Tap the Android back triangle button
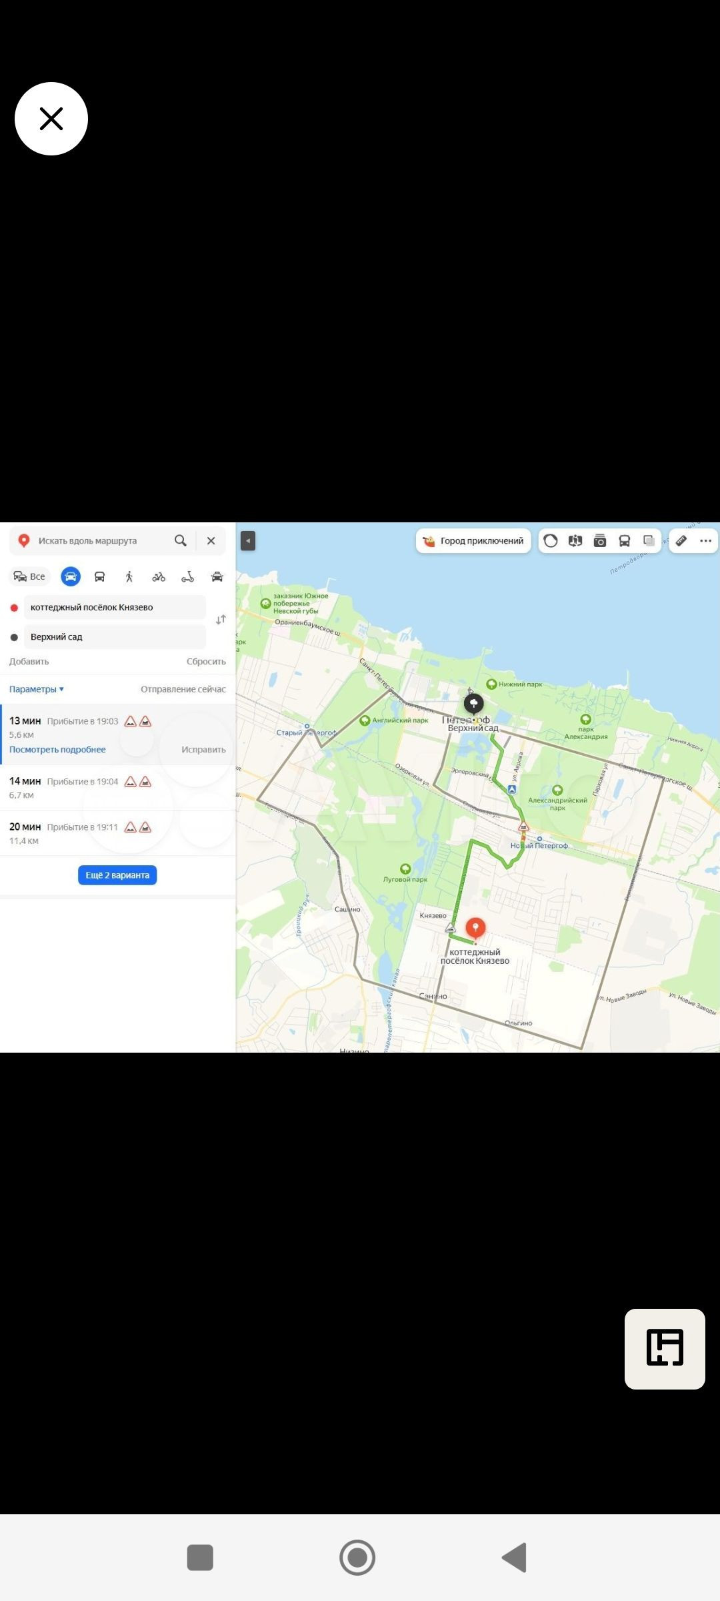The image size is (720, 1601). (514, 1558)
